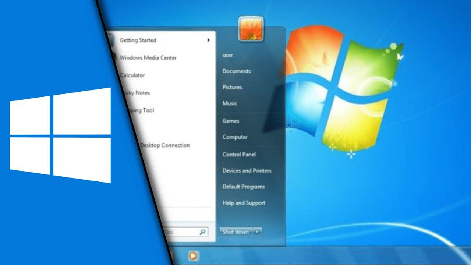This screenshot has height=265, width=471.
Task: Click the Shut down button
Action: [236, 232]
